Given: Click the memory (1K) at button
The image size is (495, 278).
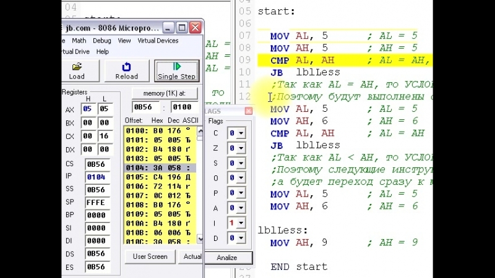Looking at the screenshot, I should coord(165,93).
